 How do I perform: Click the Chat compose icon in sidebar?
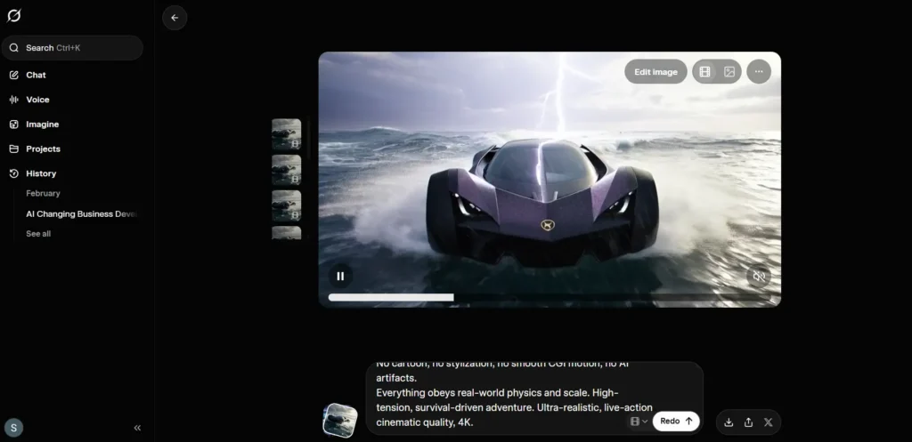tap(14, 75)
